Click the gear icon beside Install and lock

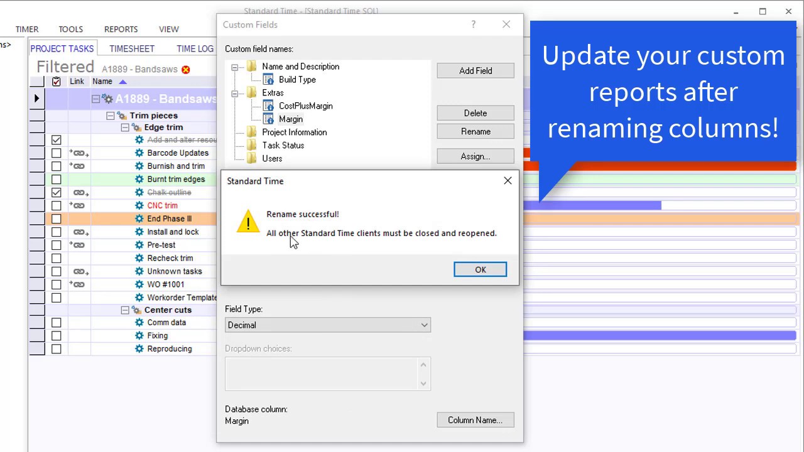[x=139, y=232]
